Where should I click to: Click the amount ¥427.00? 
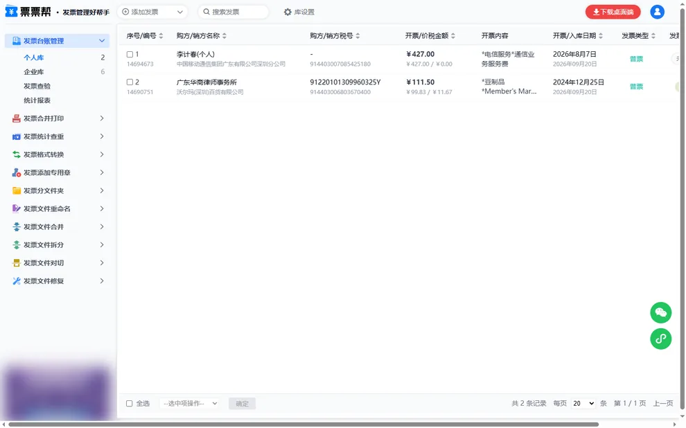pos(421,54)
